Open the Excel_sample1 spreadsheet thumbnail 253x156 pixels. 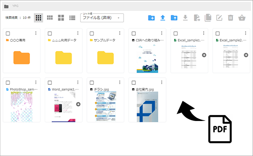188,56
